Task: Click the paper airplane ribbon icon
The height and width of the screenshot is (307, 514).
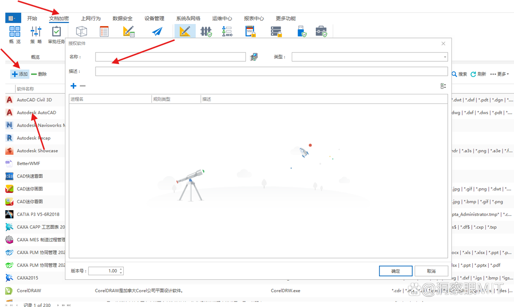Action: 157,32
